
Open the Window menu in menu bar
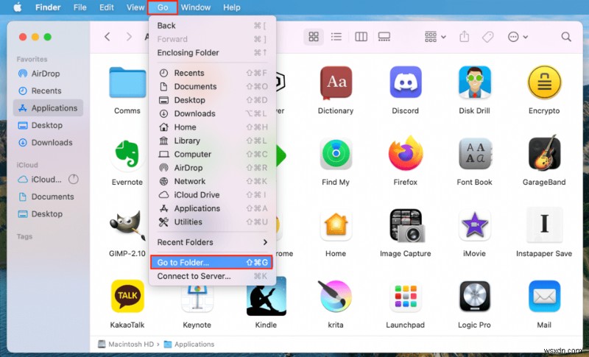point(196,7)
